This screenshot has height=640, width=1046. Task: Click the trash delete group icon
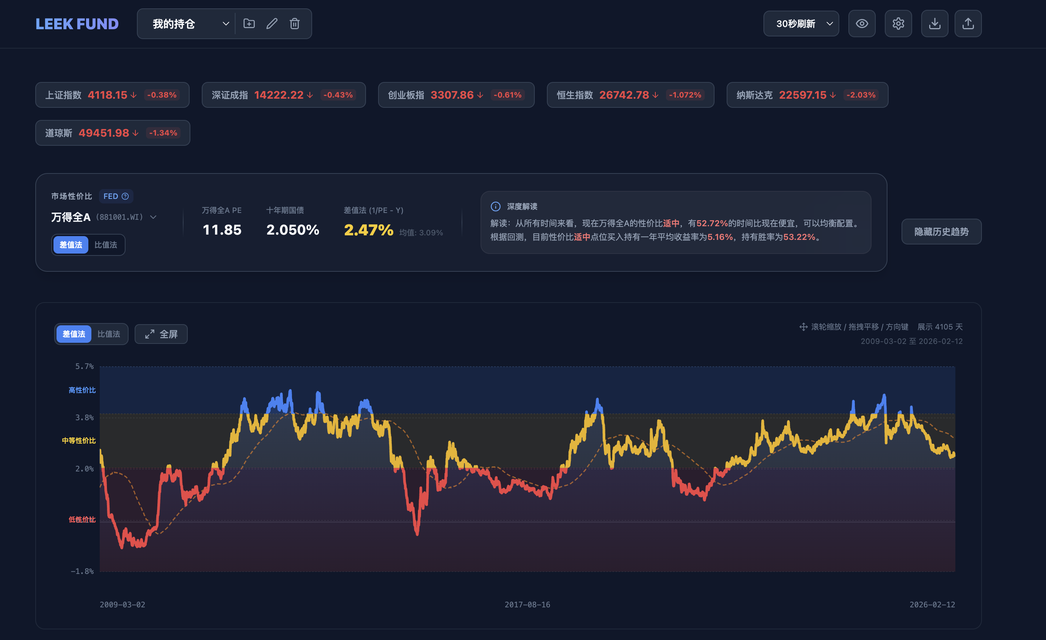click(295, 24)
